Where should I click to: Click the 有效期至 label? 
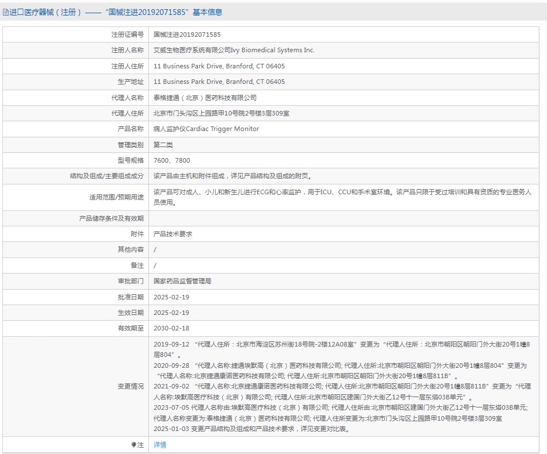[x=131, y=328]
